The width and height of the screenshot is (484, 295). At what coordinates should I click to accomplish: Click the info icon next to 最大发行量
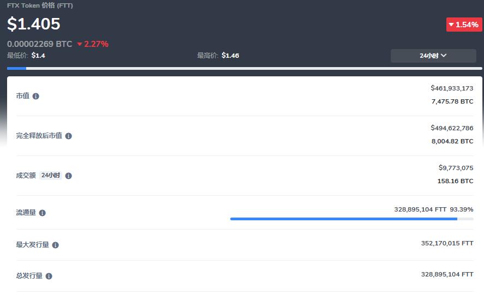click(56, 245)
